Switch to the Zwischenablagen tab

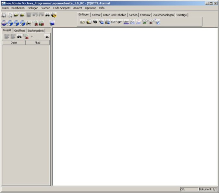click(164, 15)
